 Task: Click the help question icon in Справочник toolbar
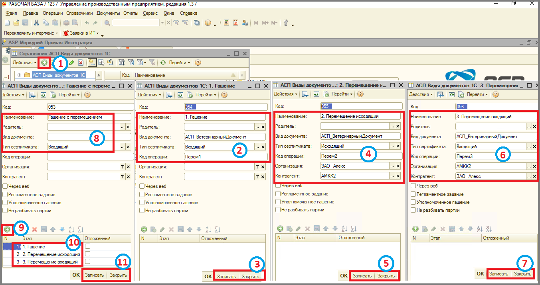pyautogui.click(x=198, y=62)
